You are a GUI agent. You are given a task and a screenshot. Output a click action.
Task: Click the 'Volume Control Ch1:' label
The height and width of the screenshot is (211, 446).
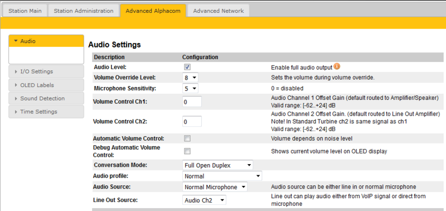coord(120,102)
